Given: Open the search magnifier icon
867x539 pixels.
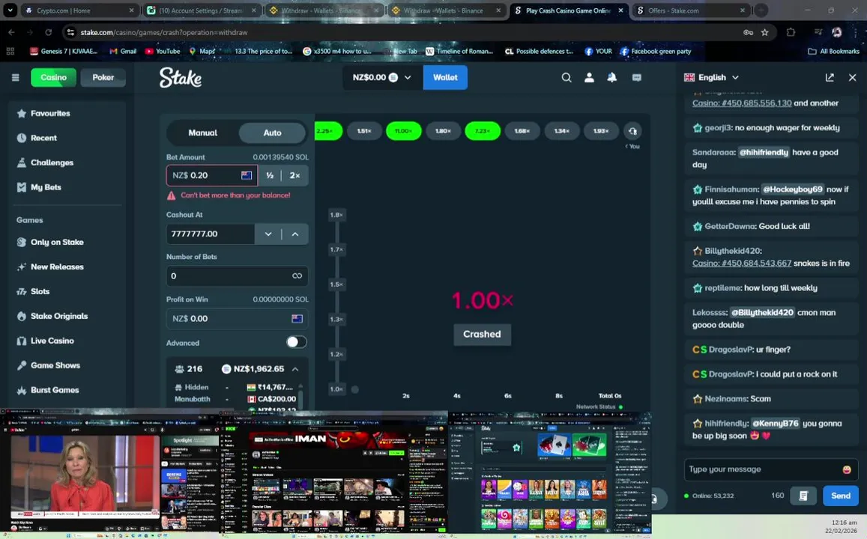Looking at the screenshot, I should point(567,77).
